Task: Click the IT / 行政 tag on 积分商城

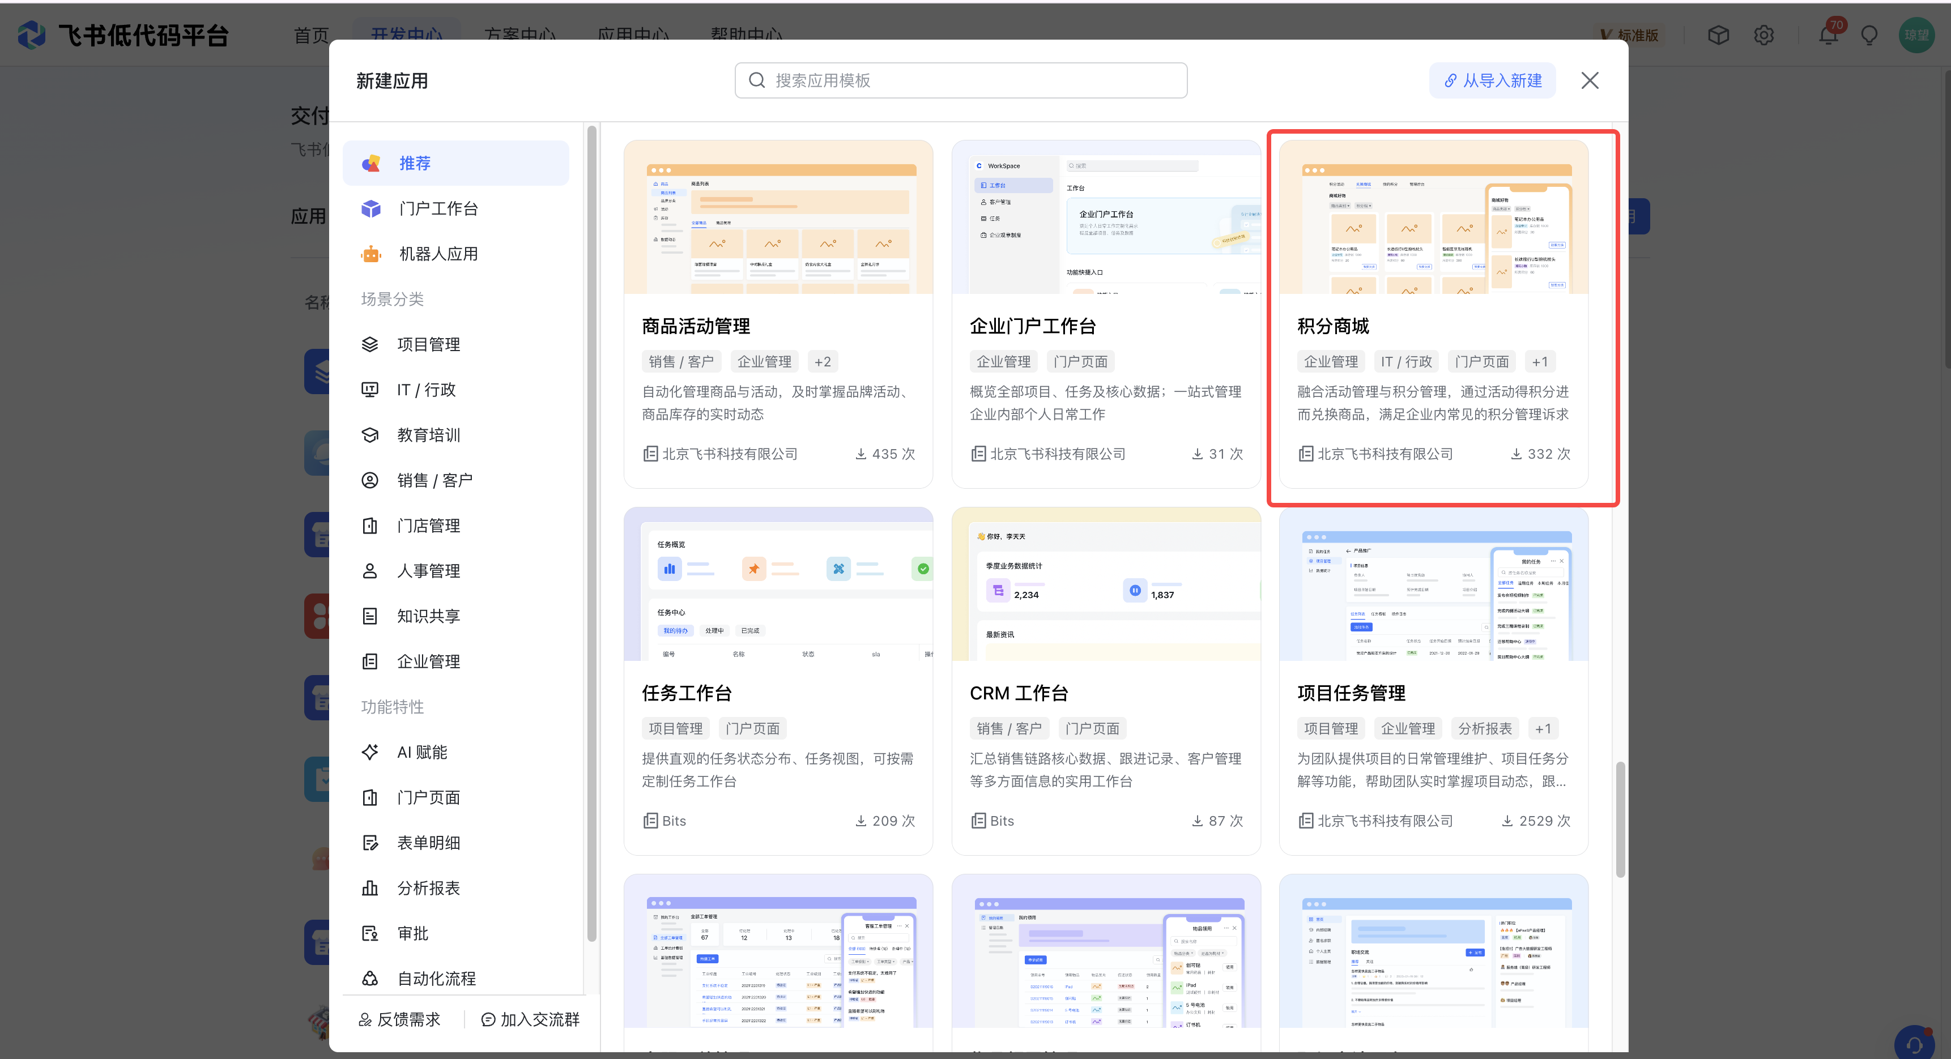Action: (x=1405, y=362)
